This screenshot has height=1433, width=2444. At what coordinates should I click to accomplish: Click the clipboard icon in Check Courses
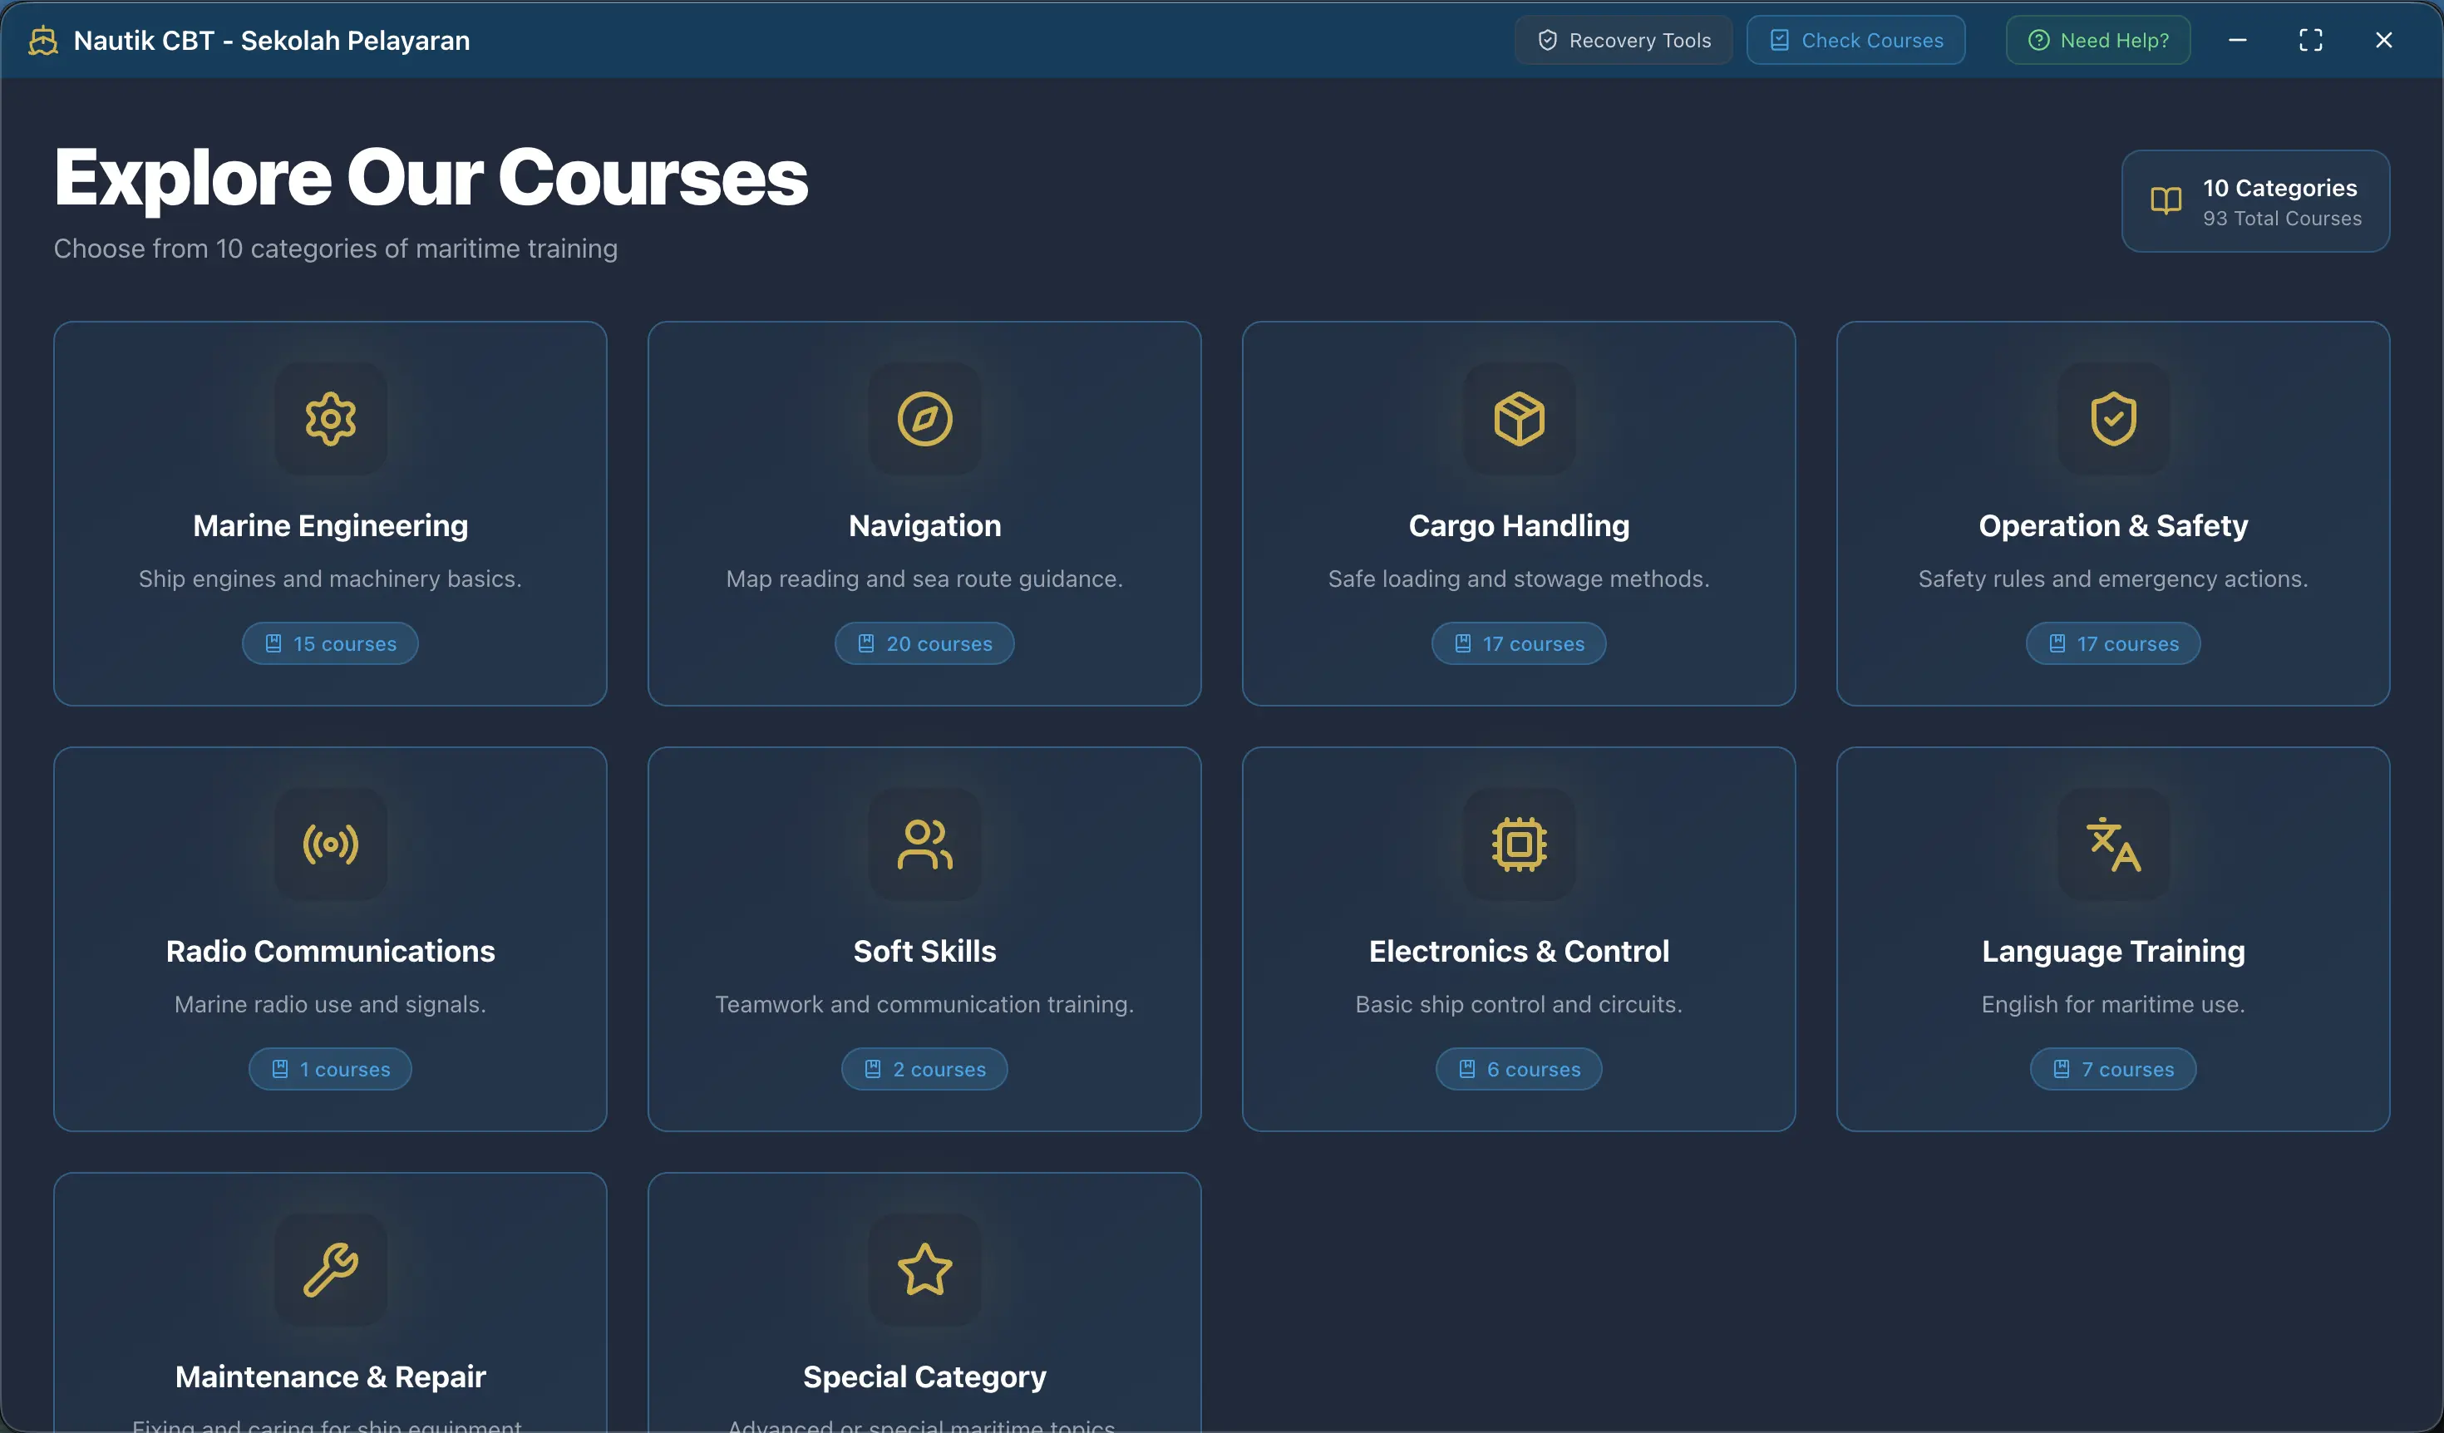1780,40
